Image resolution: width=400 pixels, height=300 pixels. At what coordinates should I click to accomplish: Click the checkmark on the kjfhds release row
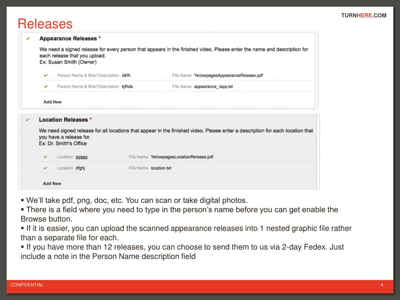click(46, 86)
